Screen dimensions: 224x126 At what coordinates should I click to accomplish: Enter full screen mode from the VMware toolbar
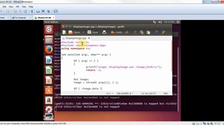43,11
